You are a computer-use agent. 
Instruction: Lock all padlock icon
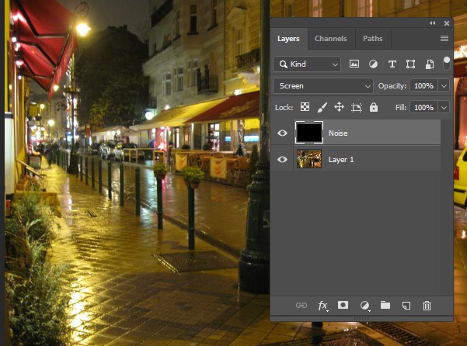pos(374,107)
